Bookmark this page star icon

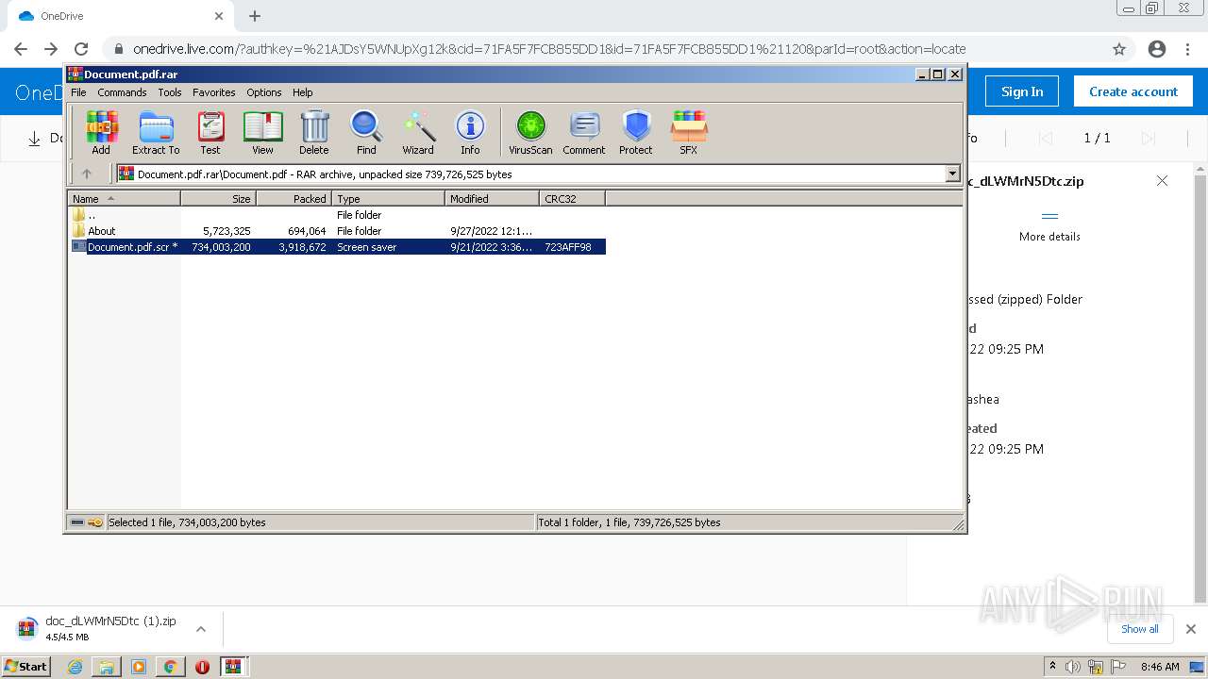click(1119, 49)
